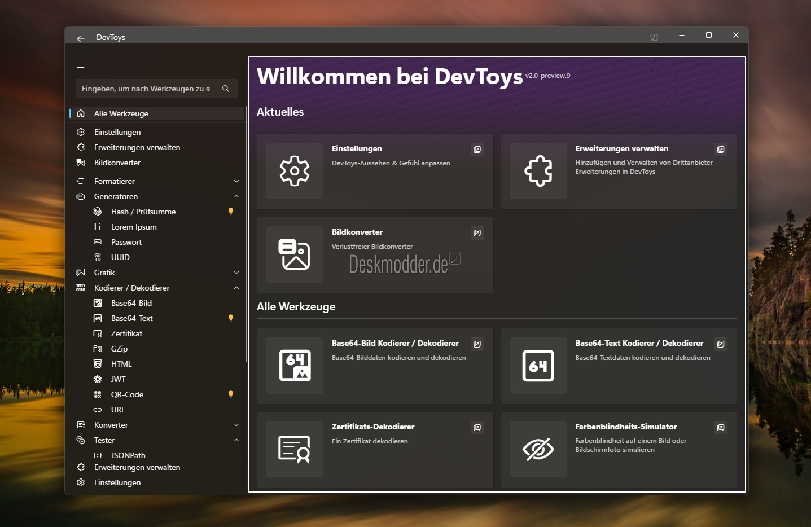Click the hamburger menu icon

click(81, 65)
